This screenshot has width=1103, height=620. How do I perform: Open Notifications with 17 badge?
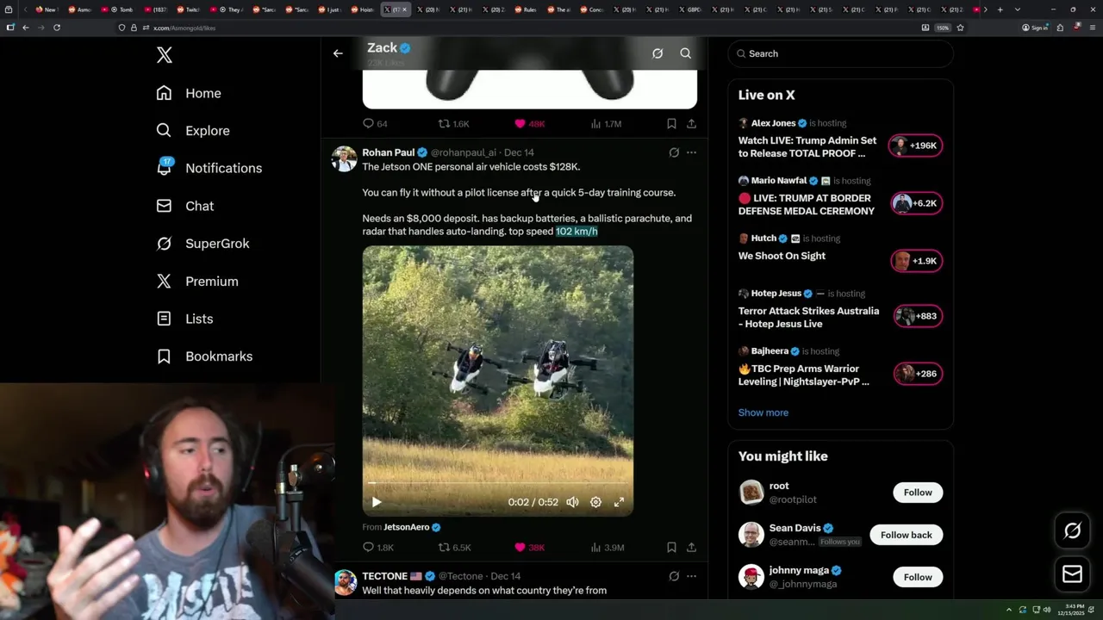pos(209,168)
